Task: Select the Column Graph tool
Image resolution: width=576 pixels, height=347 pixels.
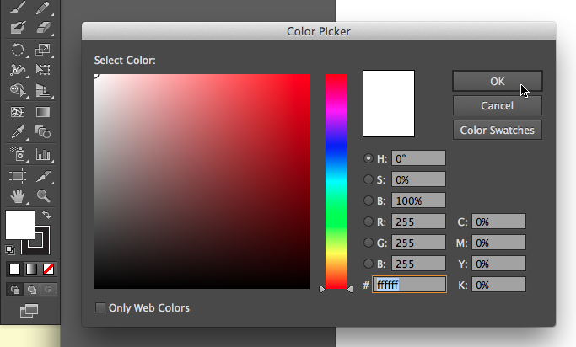Action: [43, 154]
